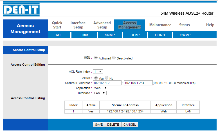Image resolution: width=218 pixels, height=133 pixels.
Task: Open the Help tab
Action: 210,25
